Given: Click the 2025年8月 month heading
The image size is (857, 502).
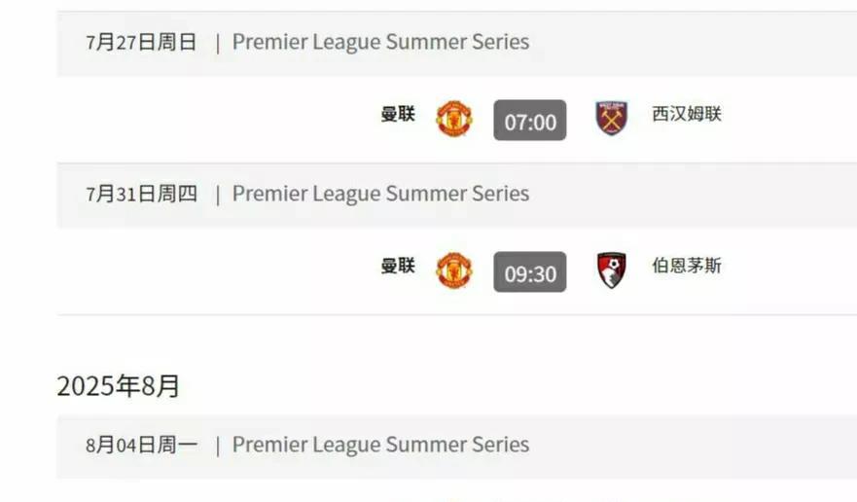Looking at the screenshot, I should tap(119, 386).
